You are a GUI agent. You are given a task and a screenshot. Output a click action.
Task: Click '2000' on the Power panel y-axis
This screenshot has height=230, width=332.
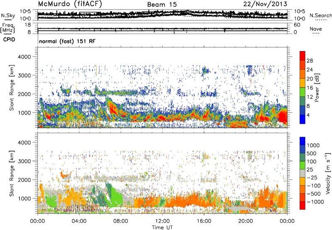[24, 94]
